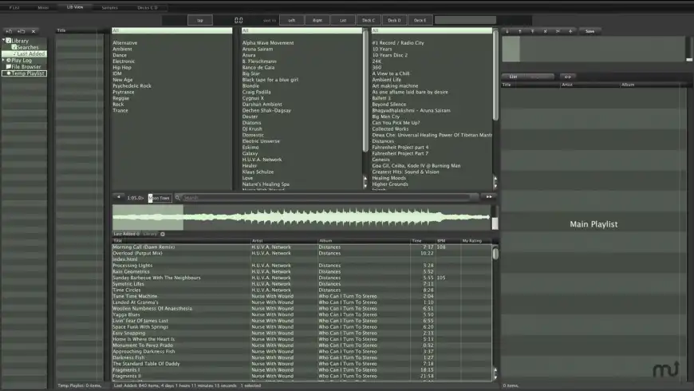Open the Samples tab

[x=111, y=6]
